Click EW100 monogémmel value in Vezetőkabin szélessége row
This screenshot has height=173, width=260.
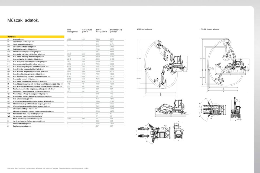click(x=97, y=42)
